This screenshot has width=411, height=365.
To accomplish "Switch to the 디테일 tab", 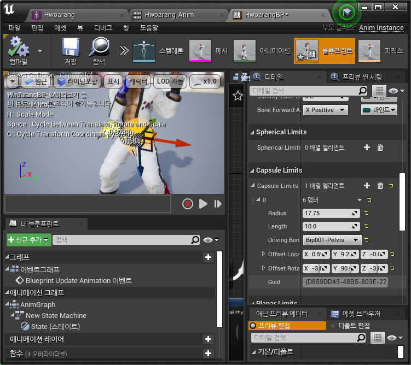I will pyautogui.click(x=274, y=77).
